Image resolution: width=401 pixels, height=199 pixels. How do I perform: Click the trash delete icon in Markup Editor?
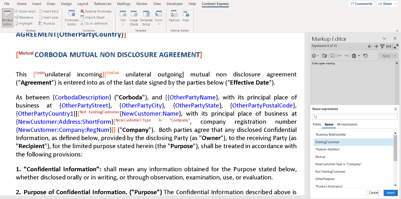click(354, 56)
